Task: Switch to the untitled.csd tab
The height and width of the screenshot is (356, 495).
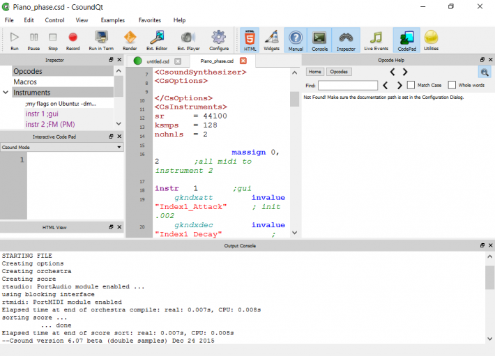Action: [158, 61]
